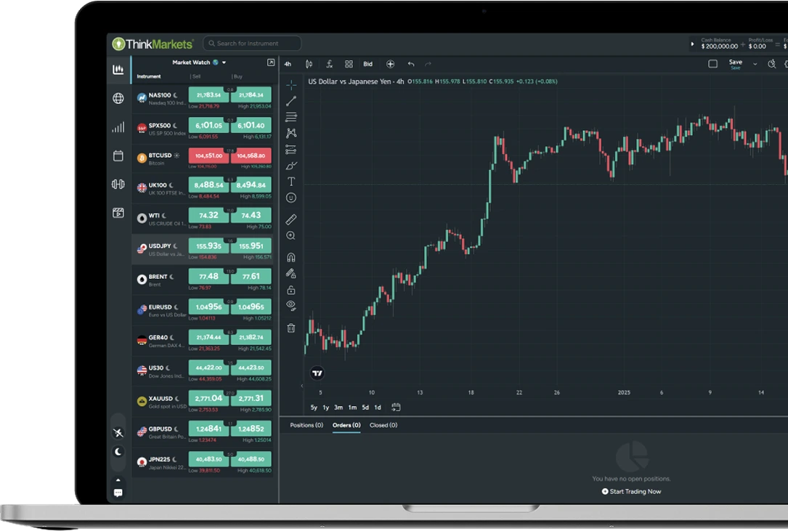Select the zoom in tool

click(x=291, y=236)
